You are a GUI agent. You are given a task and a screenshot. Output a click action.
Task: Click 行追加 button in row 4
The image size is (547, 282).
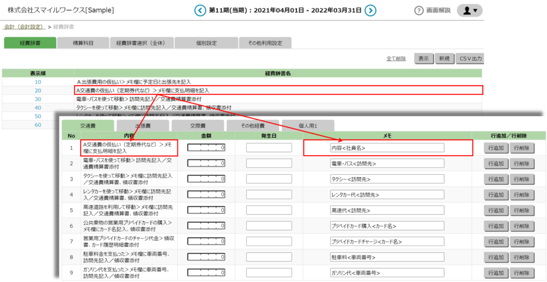click(496, 195)
